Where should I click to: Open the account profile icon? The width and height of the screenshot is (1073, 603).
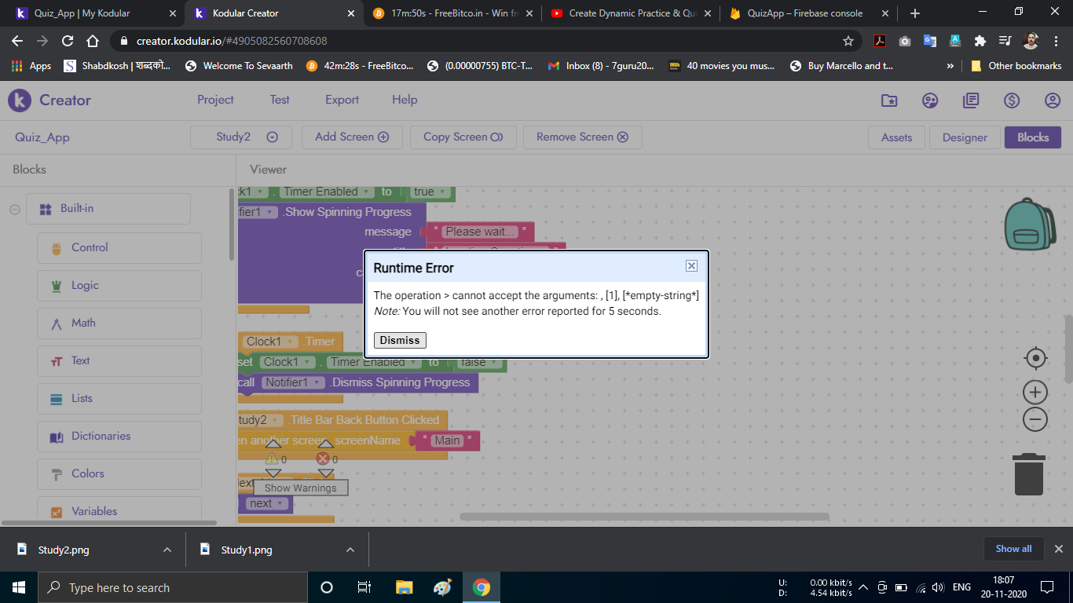(1053, 100)
